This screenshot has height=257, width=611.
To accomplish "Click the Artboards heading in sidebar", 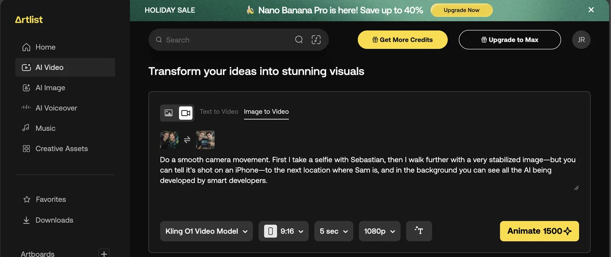I will click(38, 254).
